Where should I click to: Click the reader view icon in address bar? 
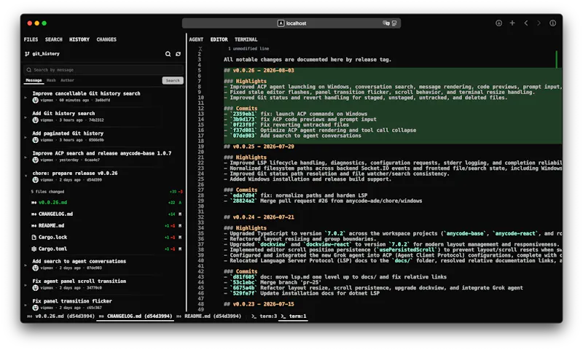coord(394,23)
